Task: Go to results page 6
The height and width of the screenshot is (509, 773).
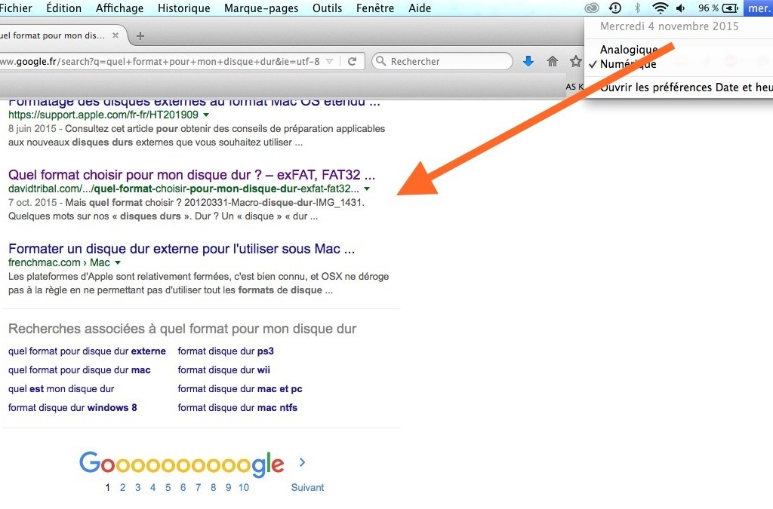Action: pos(183,487)
